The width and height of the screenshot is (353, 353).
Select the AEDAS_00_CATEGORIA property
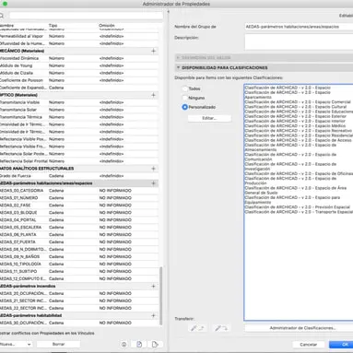coord(79,191)
